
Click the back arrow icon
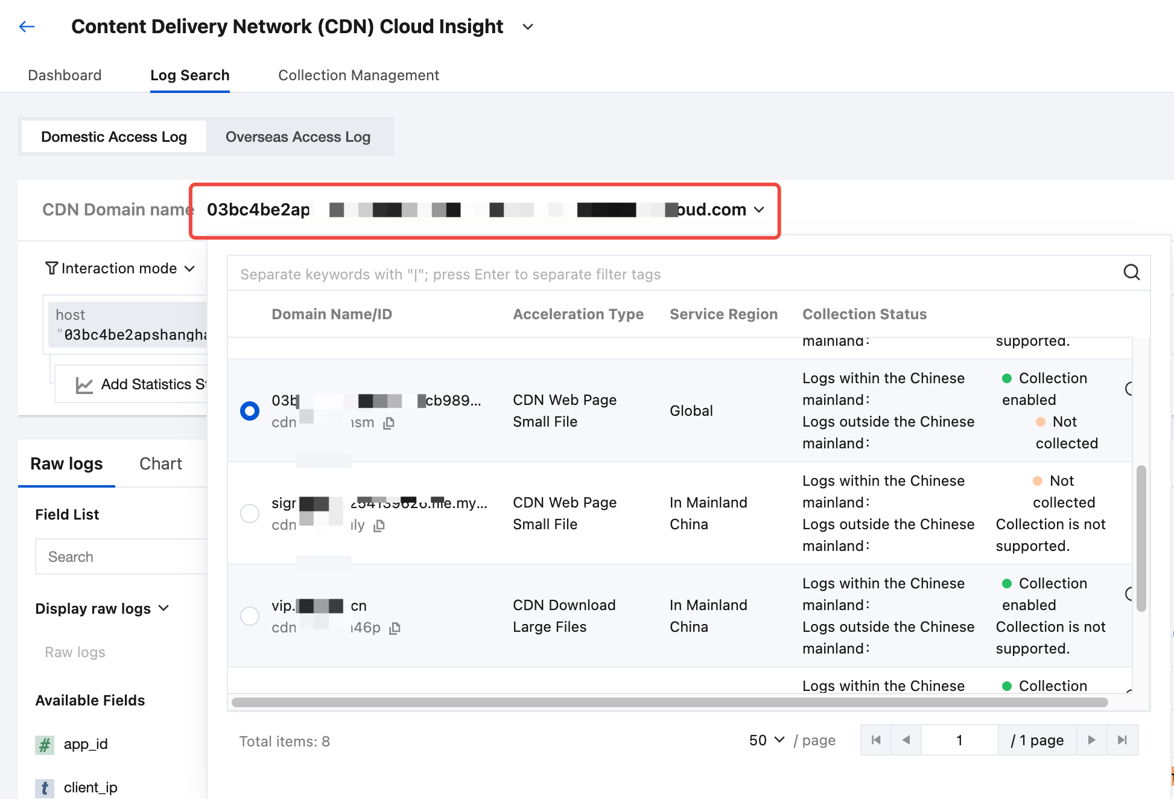(27, 27)
